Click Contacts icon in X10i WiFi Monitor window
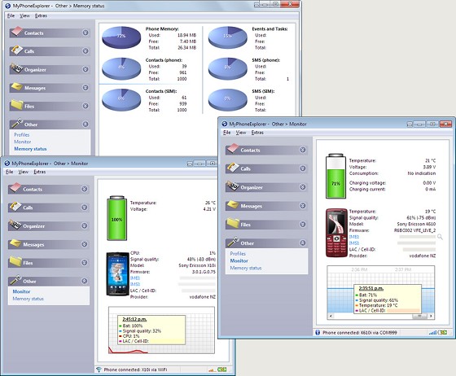Screen dimensions: 456x376 (15, 188)
